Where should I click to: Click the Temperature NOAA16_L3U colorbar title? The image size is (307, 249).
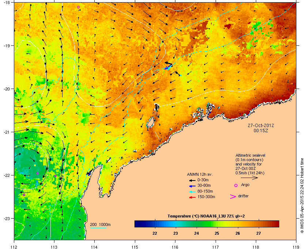pos(206,216)
